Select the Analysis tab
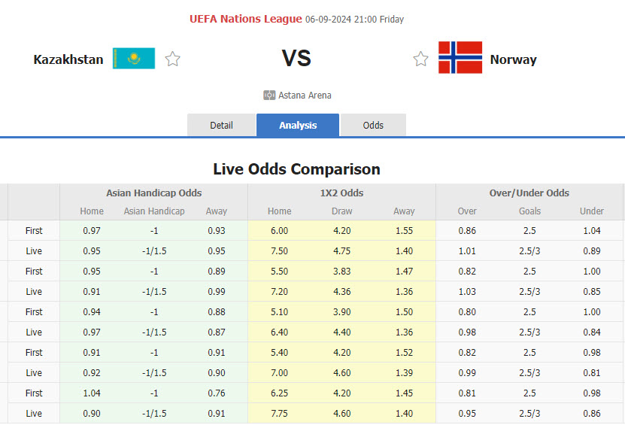Viewport: 625px width, 425px height. [298, 126]
